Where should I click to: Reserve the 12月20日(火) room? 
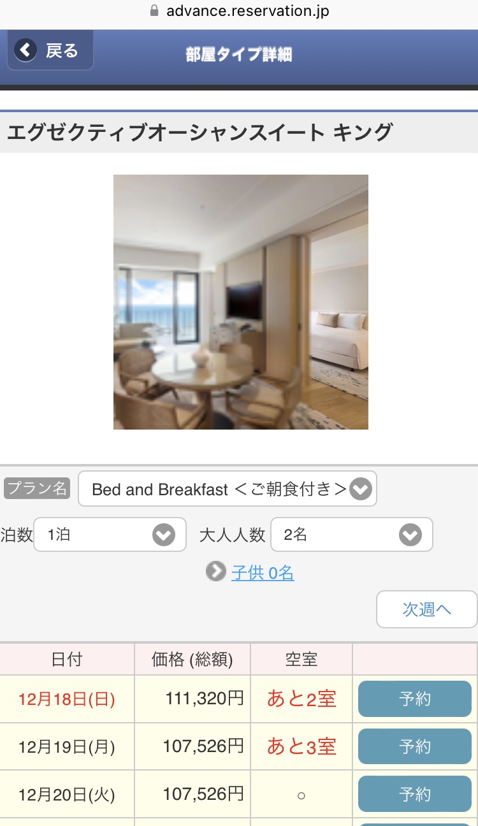point(415,794)
